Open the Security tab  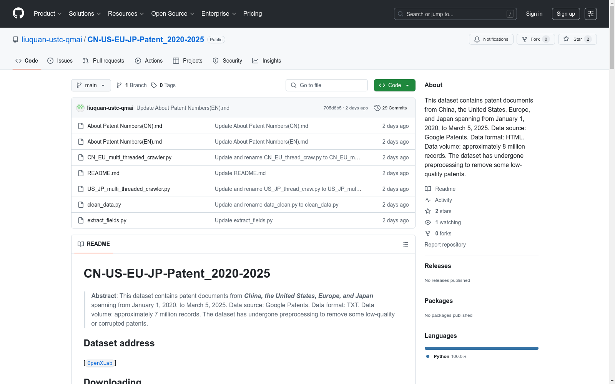[x=228, y=61]
